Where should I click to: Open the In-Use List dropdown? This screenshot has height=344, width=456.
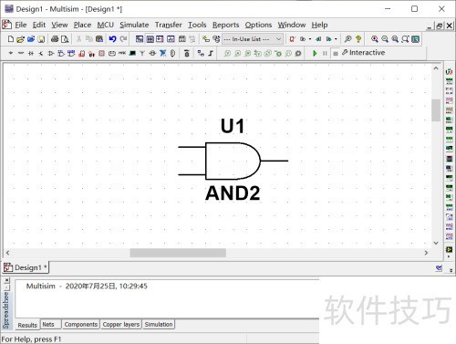253,39
